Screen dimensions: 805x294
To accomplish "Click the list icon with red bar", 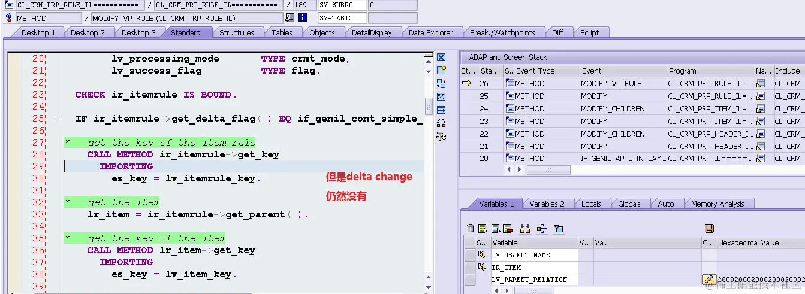I will click(508, 228).
